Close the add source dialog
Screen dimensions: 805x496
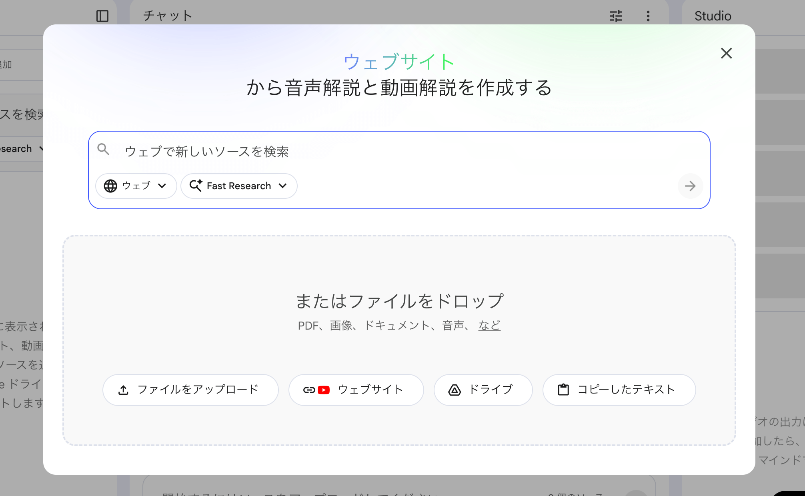pyautogui.click(x=726, y=53)
